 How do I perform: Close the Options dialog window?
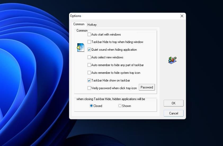[x=182, y=16]
